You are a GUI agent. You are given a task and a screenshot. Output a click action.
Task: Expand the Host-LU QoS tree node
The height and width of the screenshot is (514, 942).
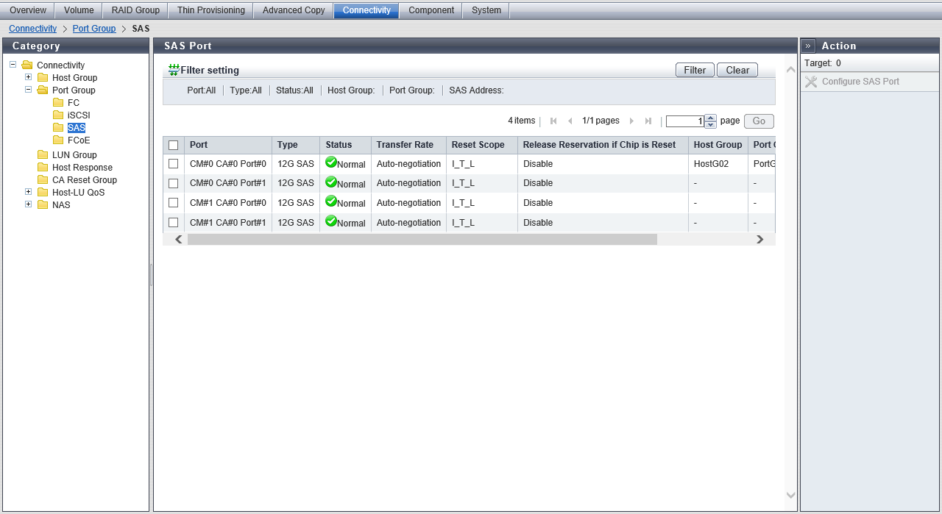click(29, 192)
